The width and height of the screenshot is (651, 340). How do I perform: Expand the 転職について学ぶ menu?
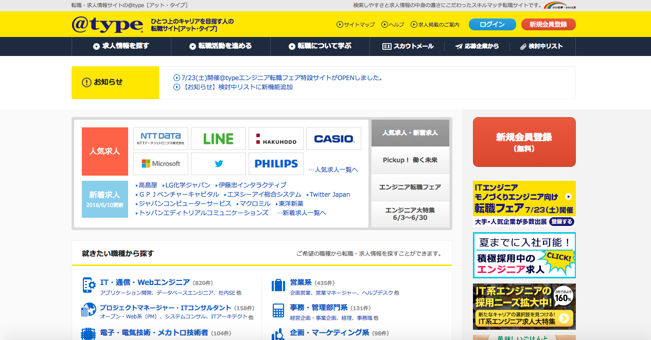pos(320,46)
